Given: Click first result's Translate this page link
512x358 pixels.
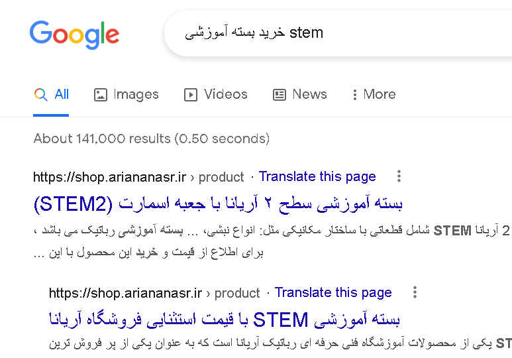Looking at the screenshot, I should [x=317, y=176].
